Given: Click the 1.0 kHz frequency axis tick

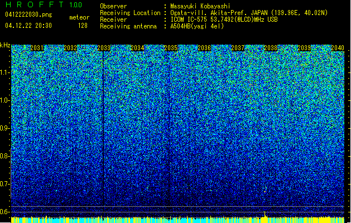Looking at the screenshot, I should (5, 100).
